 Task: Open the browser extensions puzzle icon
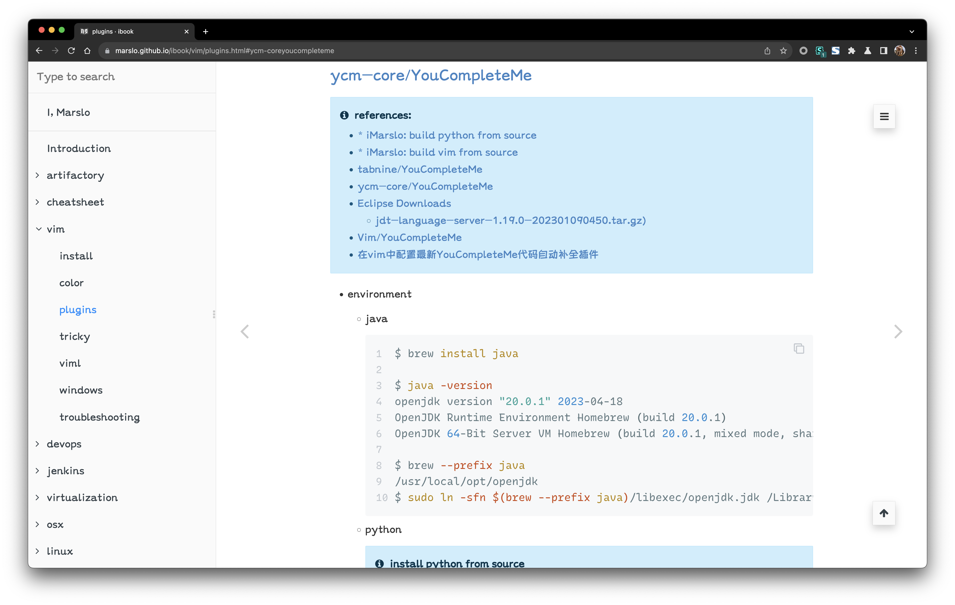[851, 51]
